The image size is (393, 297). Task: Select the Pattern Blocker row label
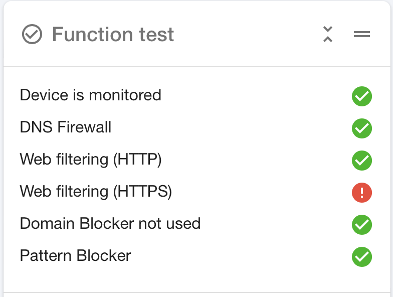(x=75, y=256)
